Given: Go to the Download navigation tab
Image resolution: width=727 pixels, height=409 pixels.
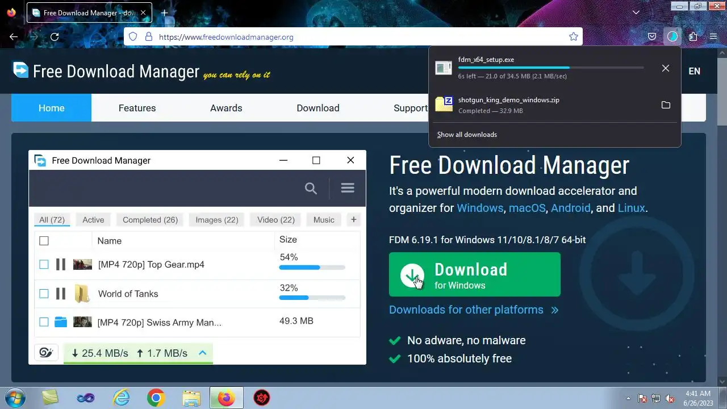Looking at the screenshot, I should point(318,108).
